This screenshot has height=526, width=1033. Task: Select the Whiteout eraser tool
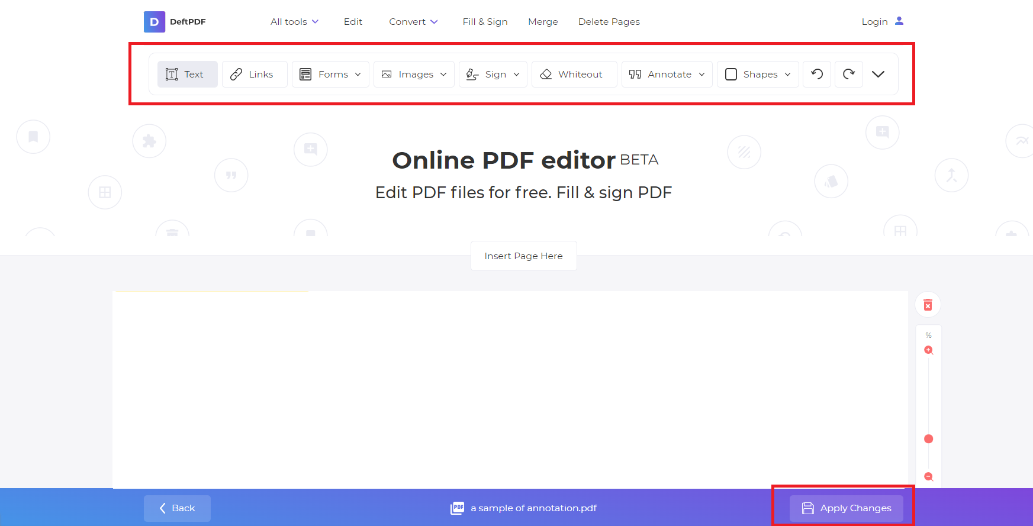click(x=574, y=74)
